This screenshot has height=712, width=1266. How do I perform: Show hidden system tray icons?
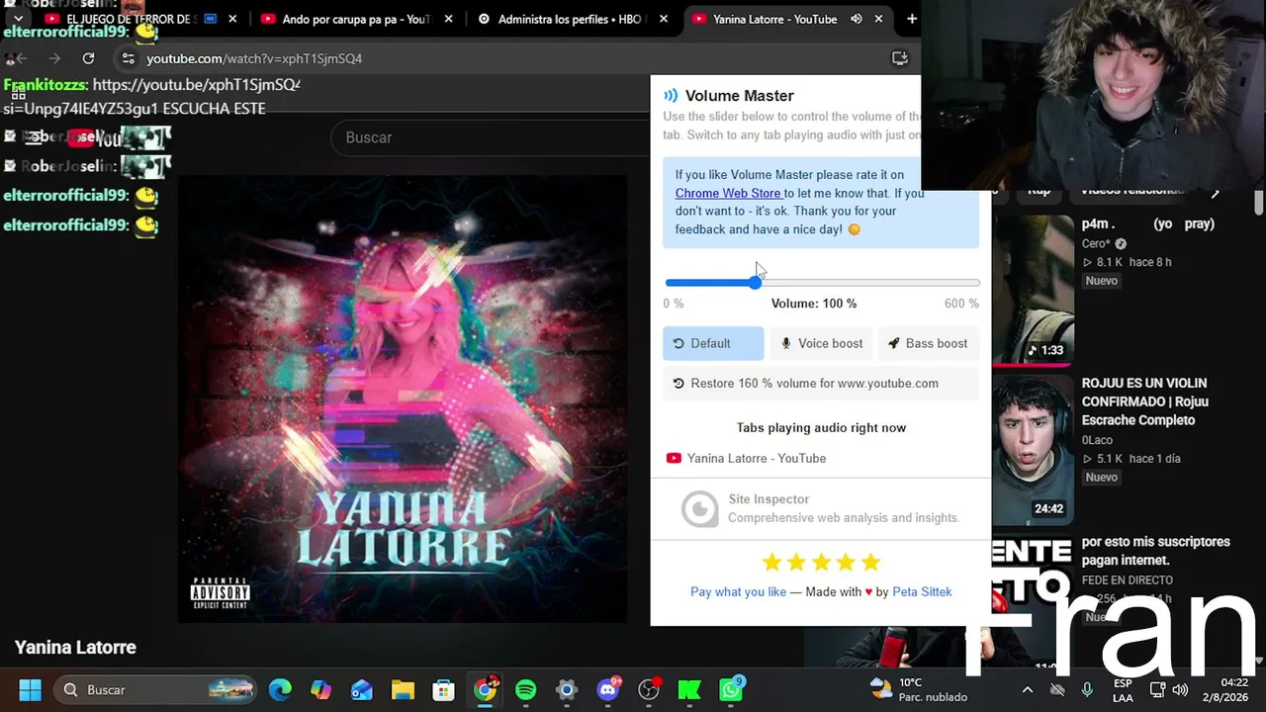pyautogui.click(x=1027, y=689)
